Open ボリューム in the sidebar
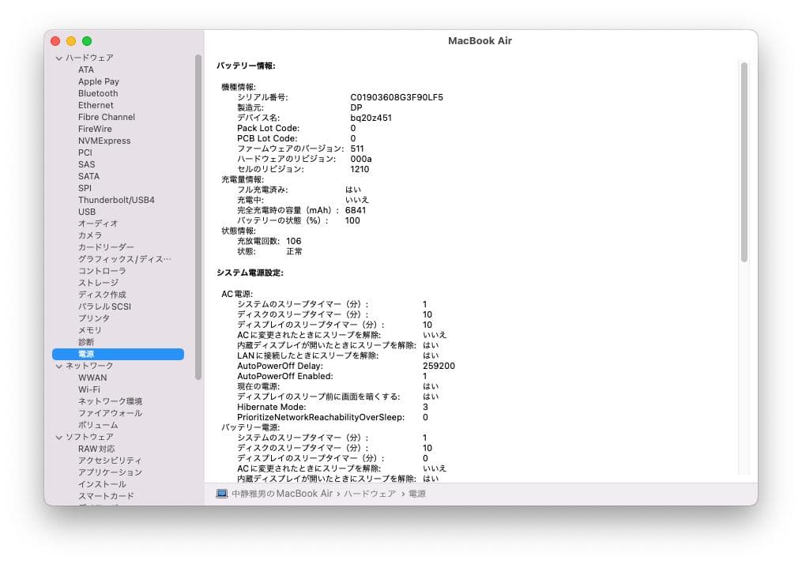Image resolution: width=802 pixels, height=564 pixels. pyautogui.click(x=98, y=425)
